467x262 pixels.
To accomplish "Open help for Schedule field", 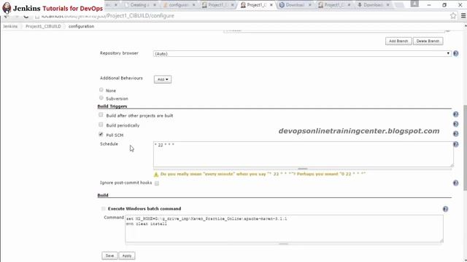I will (x=455, y=144).
